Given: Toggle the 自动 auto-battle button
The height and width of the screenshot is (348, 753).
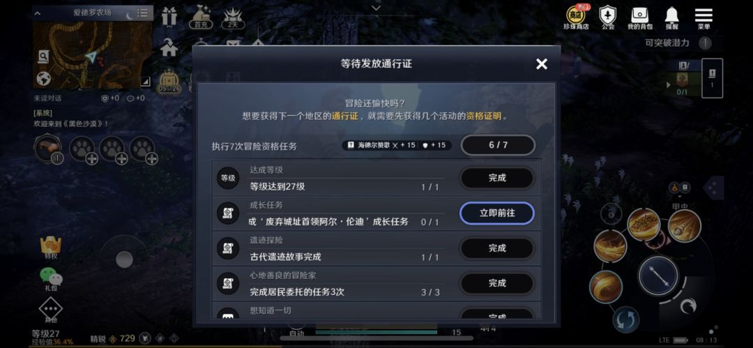Looking at the screenshot, I should 296,333.
